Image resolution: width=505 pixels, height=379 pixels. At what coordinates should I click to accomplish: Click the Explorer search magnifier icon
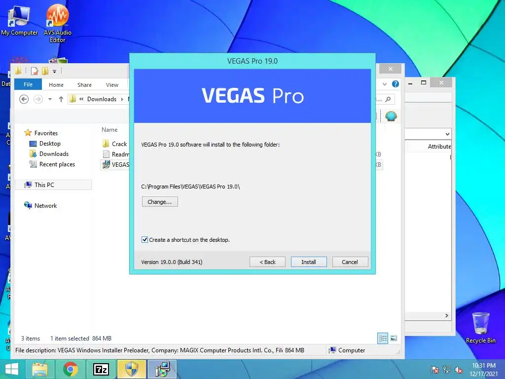(388, 99)
